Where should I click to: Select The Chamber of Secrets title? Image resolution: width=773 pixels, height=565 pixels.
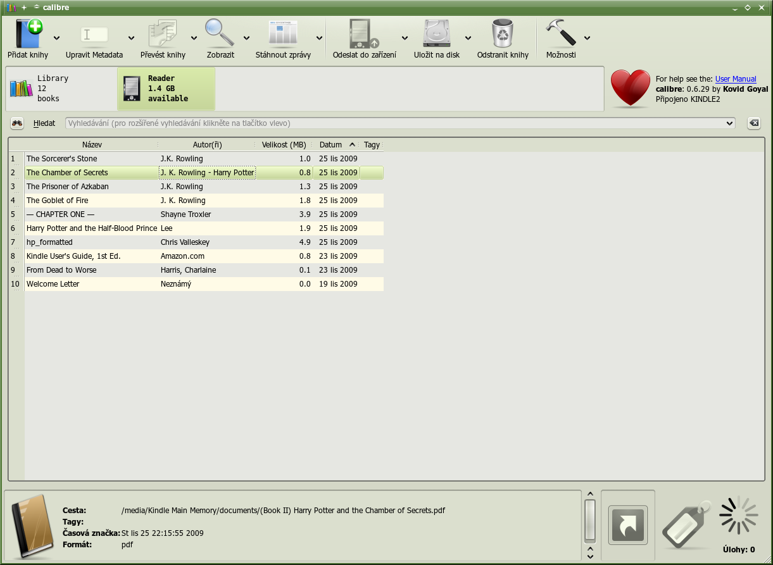pos(67,173)
